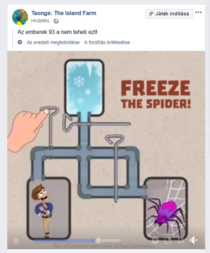Click the pin held by the hand
The height and width of the screenshot is (253, 210).
click(50, 127)
